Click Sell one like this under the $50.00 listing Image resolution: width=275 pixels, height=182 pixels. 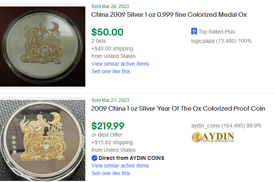(111, 71)
